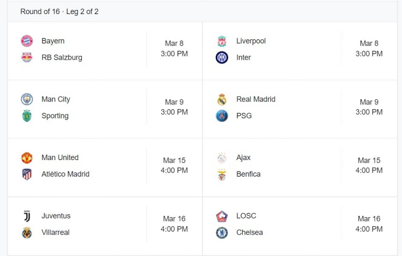The height and width of the screenshot is (256, 402).
Task: Click the Juventus logo
Action: click(27, 216)
